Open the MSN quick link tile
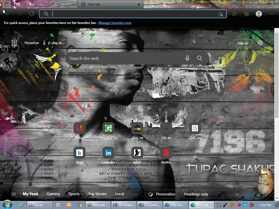This screenshot has width=279, height=209. pos(137,153)
